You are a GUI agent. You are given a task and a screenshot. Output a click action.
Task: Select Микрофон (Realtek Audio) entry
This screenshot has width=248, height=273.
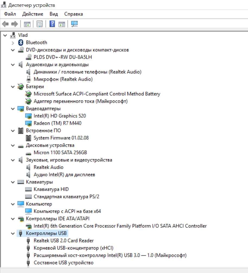coord(63,79)
